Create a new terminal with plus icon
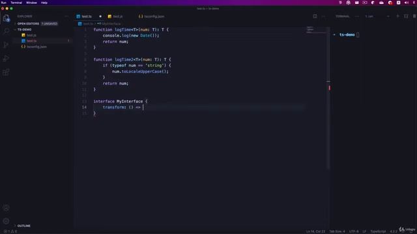 point(397,16)
